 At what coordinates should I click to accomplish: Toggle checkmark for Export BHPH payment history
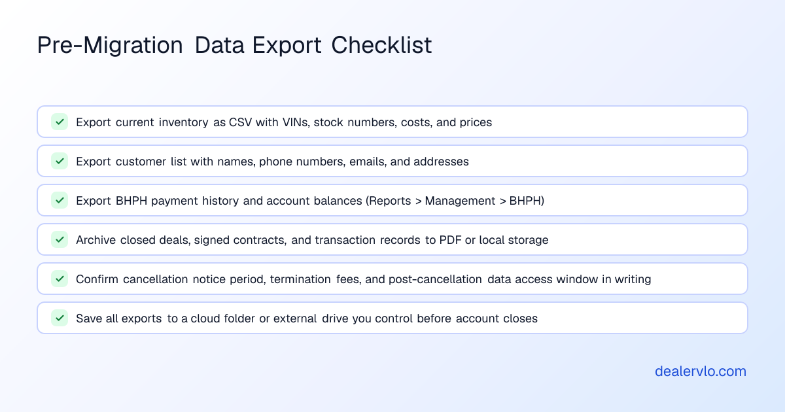(60, 200)
